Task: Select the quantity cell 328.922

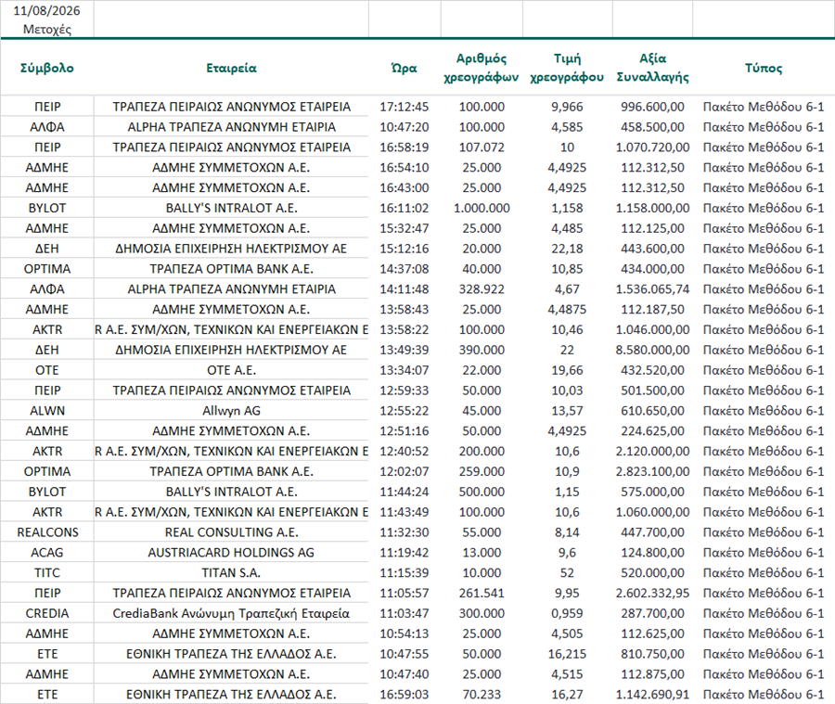Action: tap(482, 288)
